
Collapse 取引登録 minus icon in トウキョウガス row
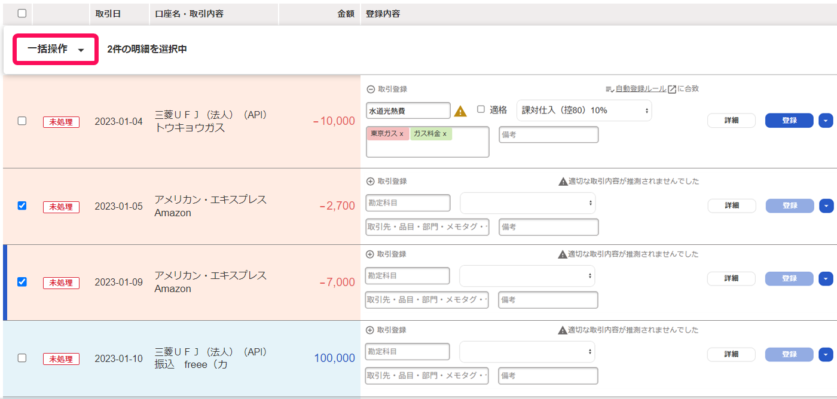[x=371, y=89]
